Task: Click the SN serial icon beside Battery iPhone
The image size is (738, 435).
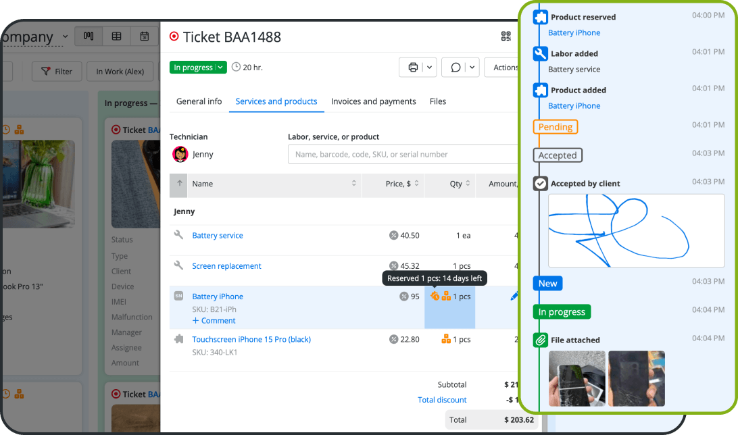Action: (178, 296)
